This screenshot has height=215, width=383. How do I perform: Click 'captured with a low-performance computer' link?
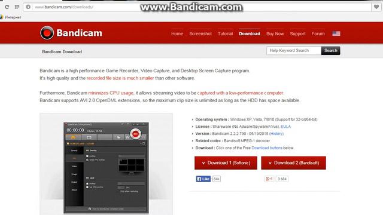click(241, 93)
